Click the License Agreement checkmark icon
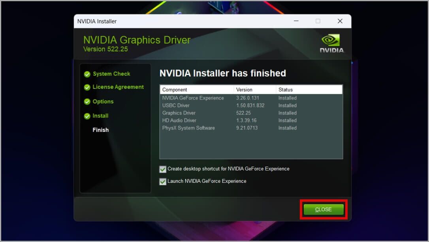Image resolution: width=429 pixels, height=242 pixels. (x=87, y=87)
